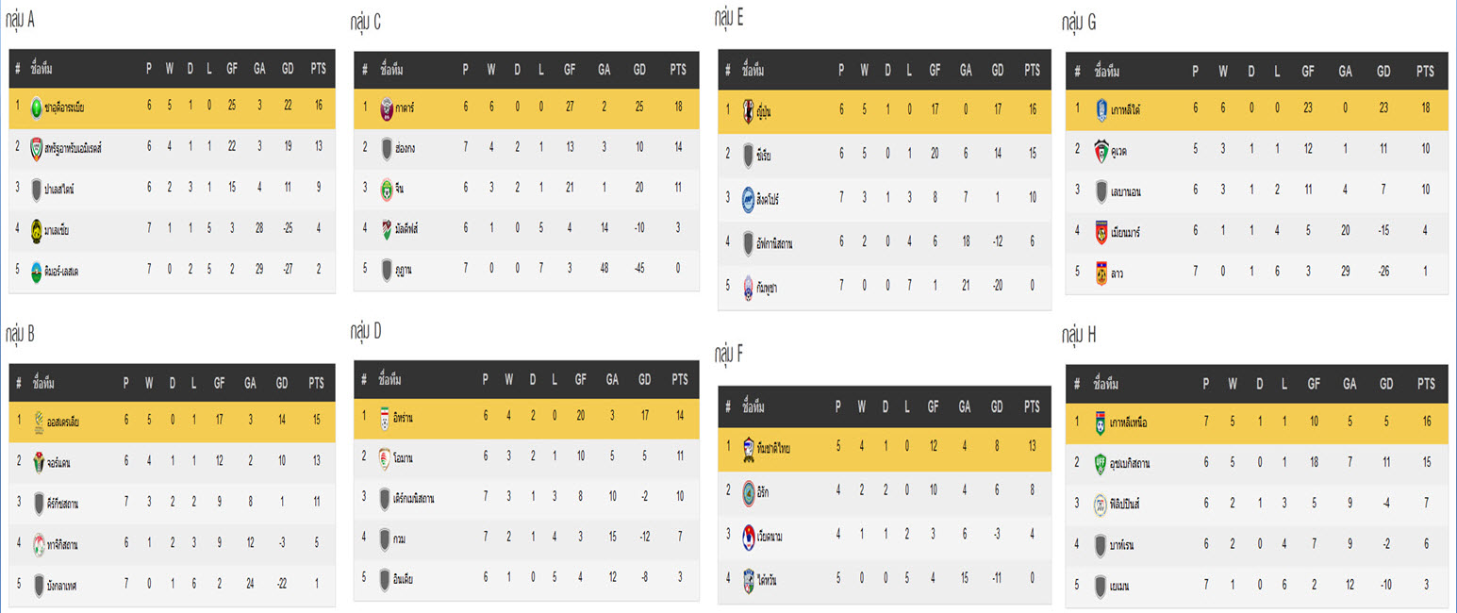Click the กลุ่ม F group heading
This screenshot has height=613, width=1457.
(730, 355)
